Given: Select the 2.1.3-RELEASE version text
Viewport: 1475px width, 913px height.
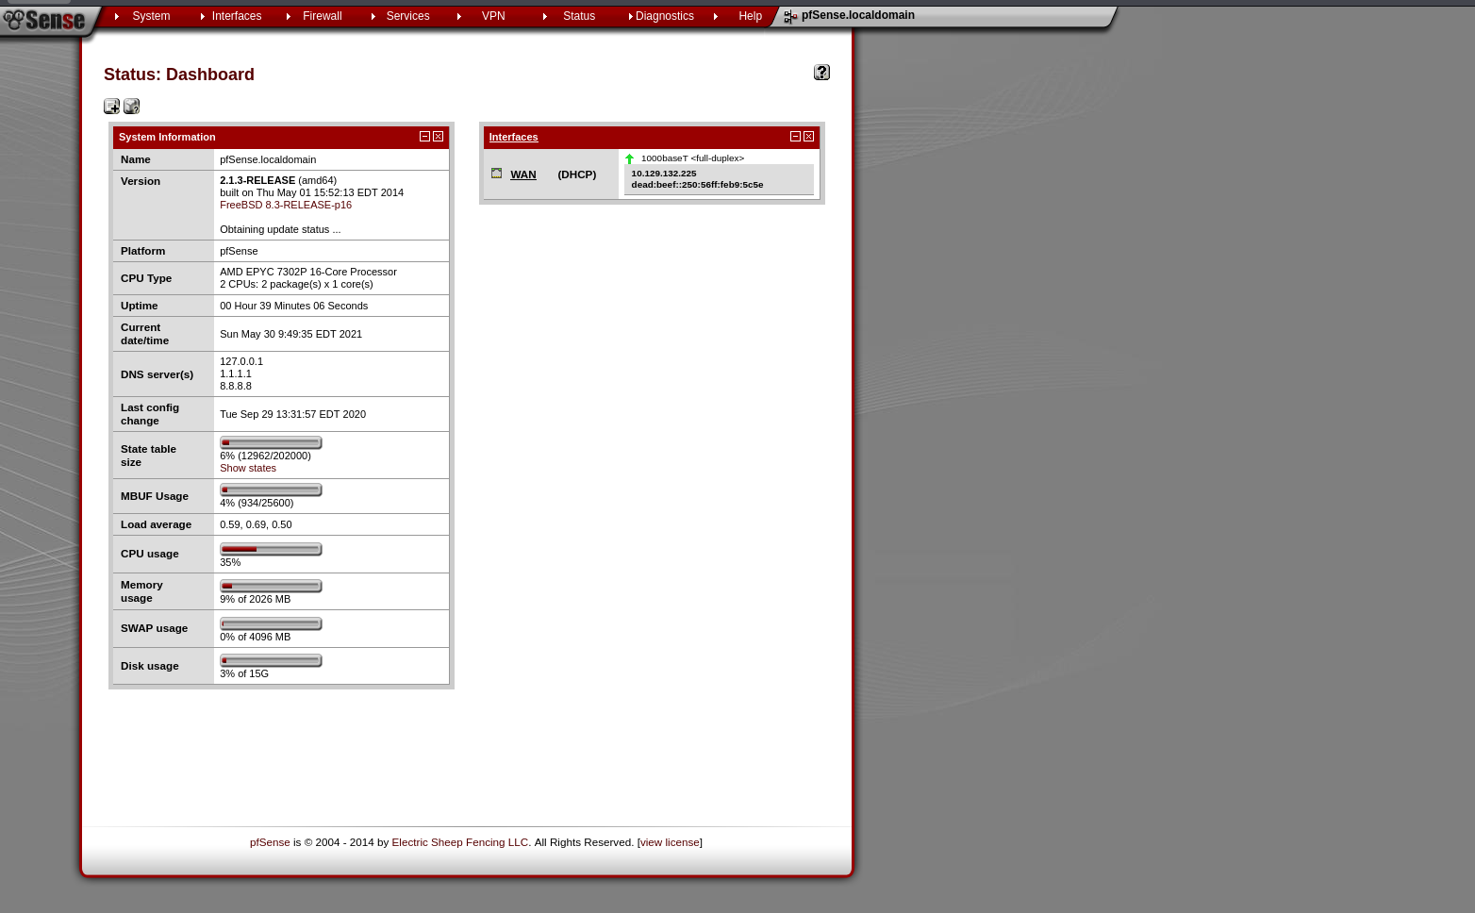Looking at the screenshot, I should point(257,180).
